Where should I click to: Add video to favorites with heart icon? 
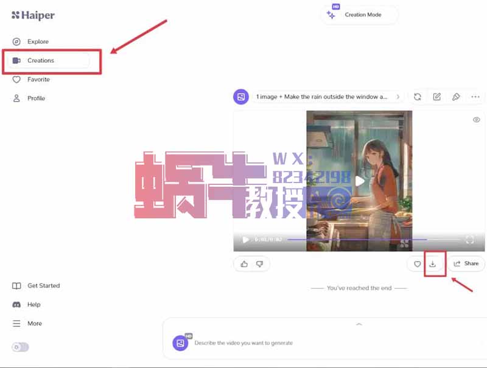point(417,264)
